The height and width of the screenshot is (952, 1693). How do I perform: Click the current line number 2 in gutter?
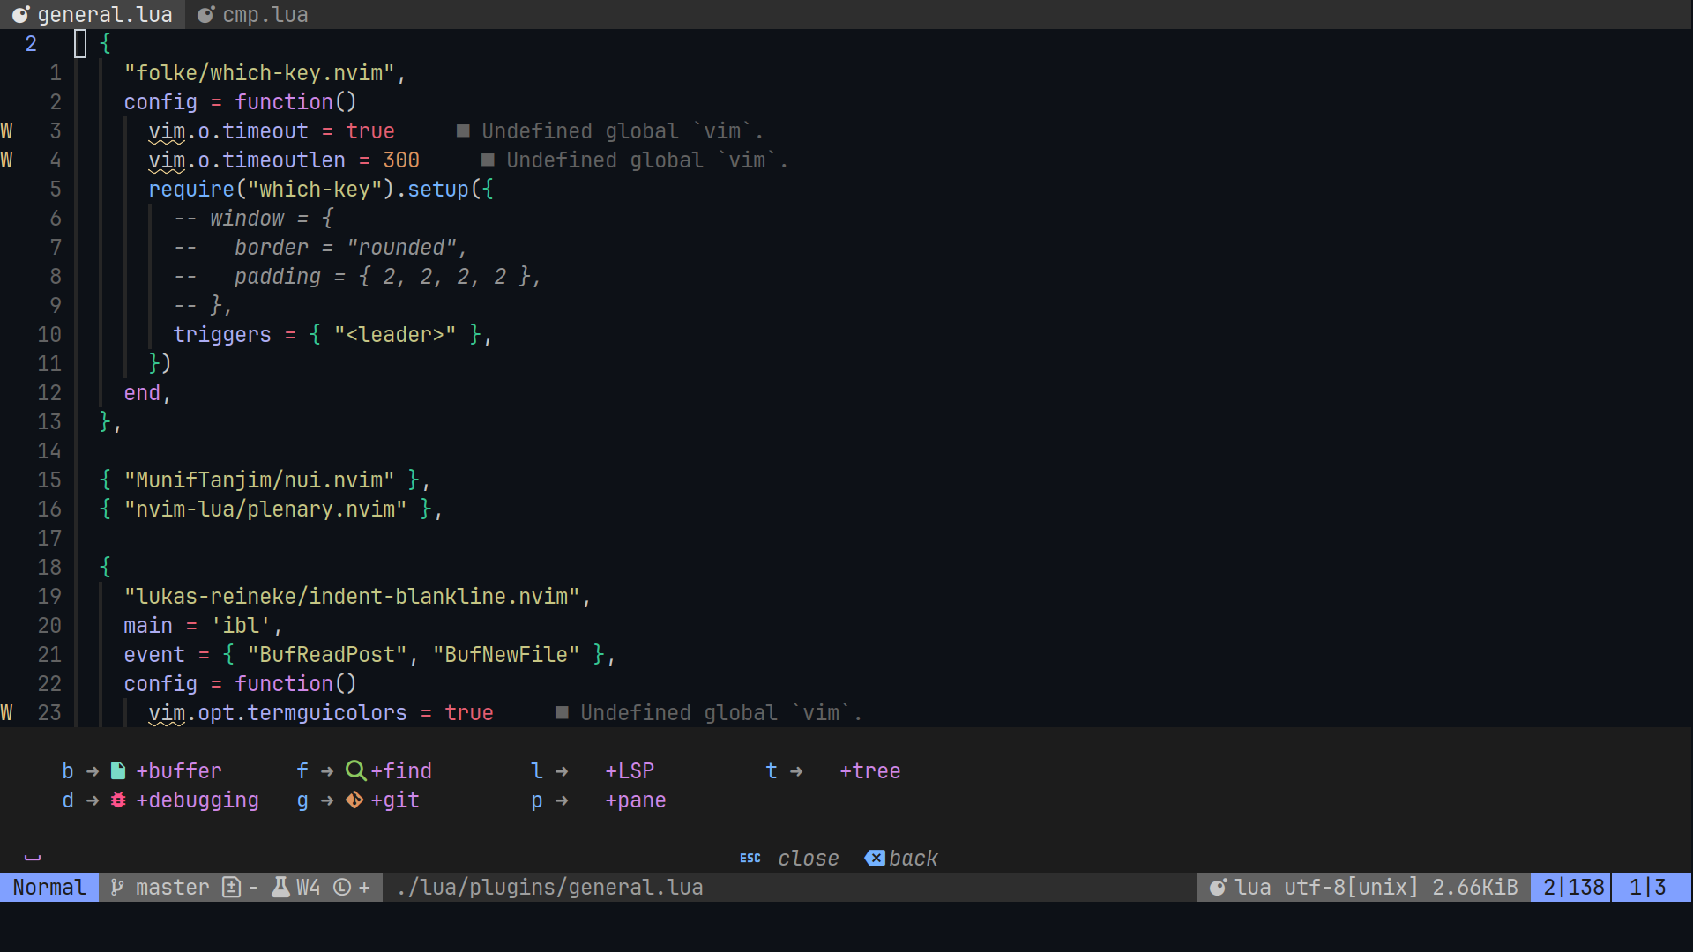[x=32, y=44]
